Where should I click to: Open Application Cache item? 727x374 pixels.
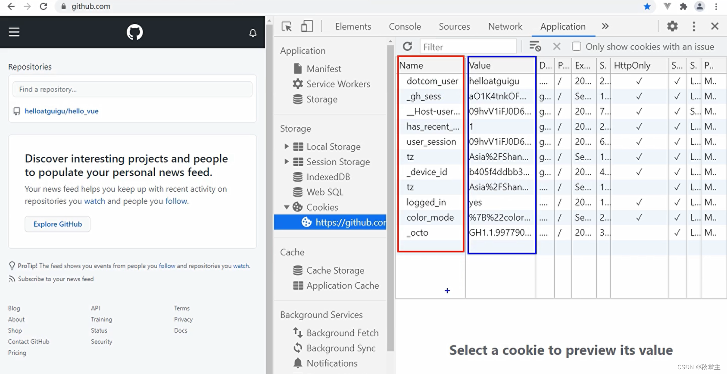point(343,286)
